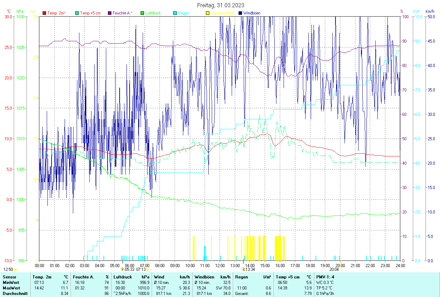Click the WC 0.3 °C wind chill value
Screen dimensions: 440x297
pyautogui.click(x=324, y=283)
